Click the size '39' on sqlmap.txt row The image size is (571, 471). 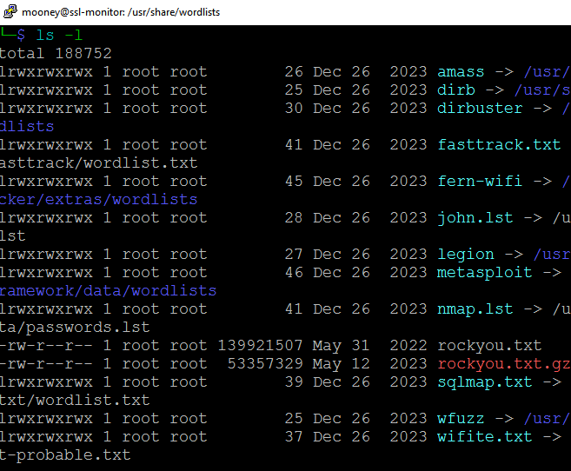pyautogui.click(x=294, y=381)
